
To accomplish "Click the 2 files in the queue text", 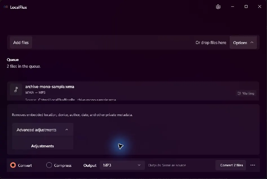I will (x=24, y=66).
